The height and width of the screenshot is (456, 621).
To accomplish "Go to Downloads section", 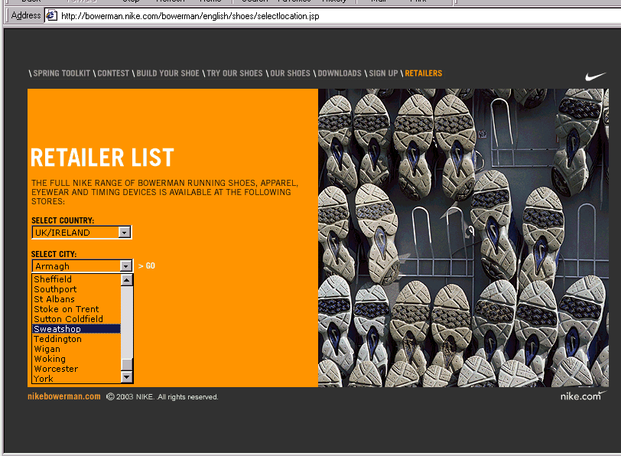I will pos(340,73).
